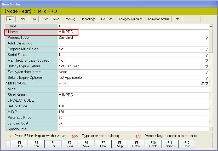Delete the item with F10 Delete
This screenshot has height=151, width=218.
[153, 144]
